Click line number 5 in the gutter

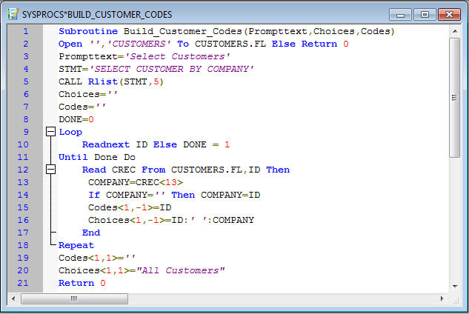pos(26,81)
